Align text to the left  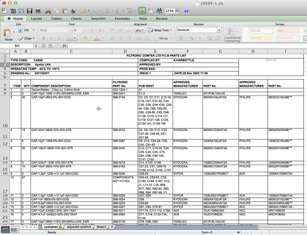click(112, 38)
